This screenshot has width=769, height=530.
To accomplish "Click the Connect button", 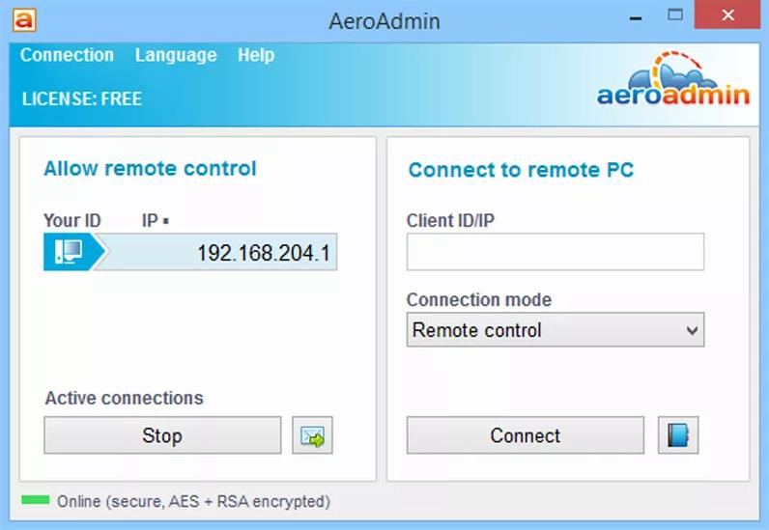I will click(x=526, y=435).
